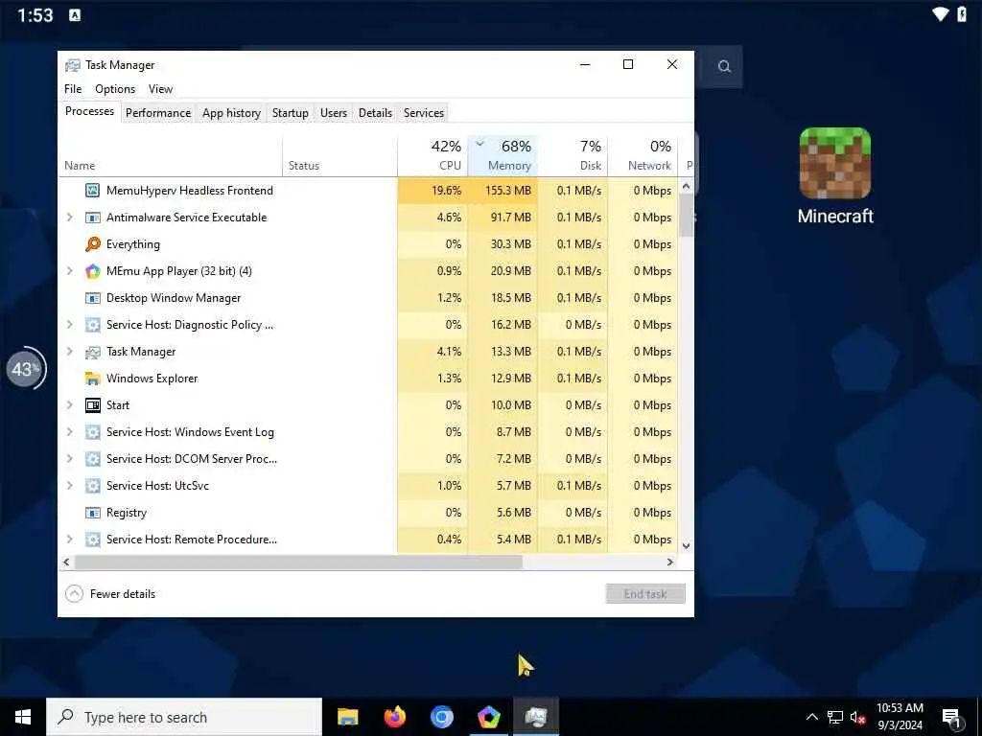Sort by the Network column header
Screen dimensions: 982x736
point(643,156)
